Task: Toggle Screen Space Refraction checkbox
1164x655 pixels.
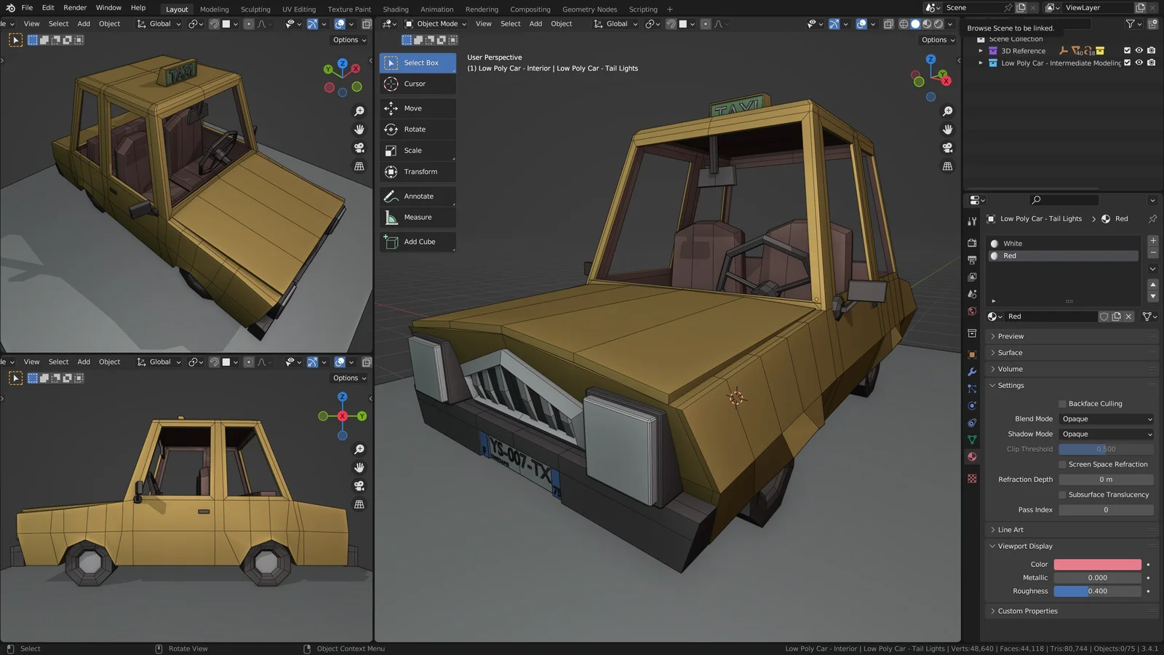Action: pyautogui.click(x=1063, y=464)
